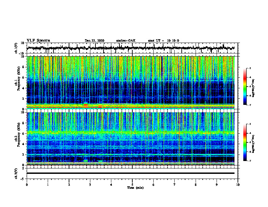This screenshot has width=268, height=207.
Task: Click the 'station=GAK' header label
Action: coord(126,41)
